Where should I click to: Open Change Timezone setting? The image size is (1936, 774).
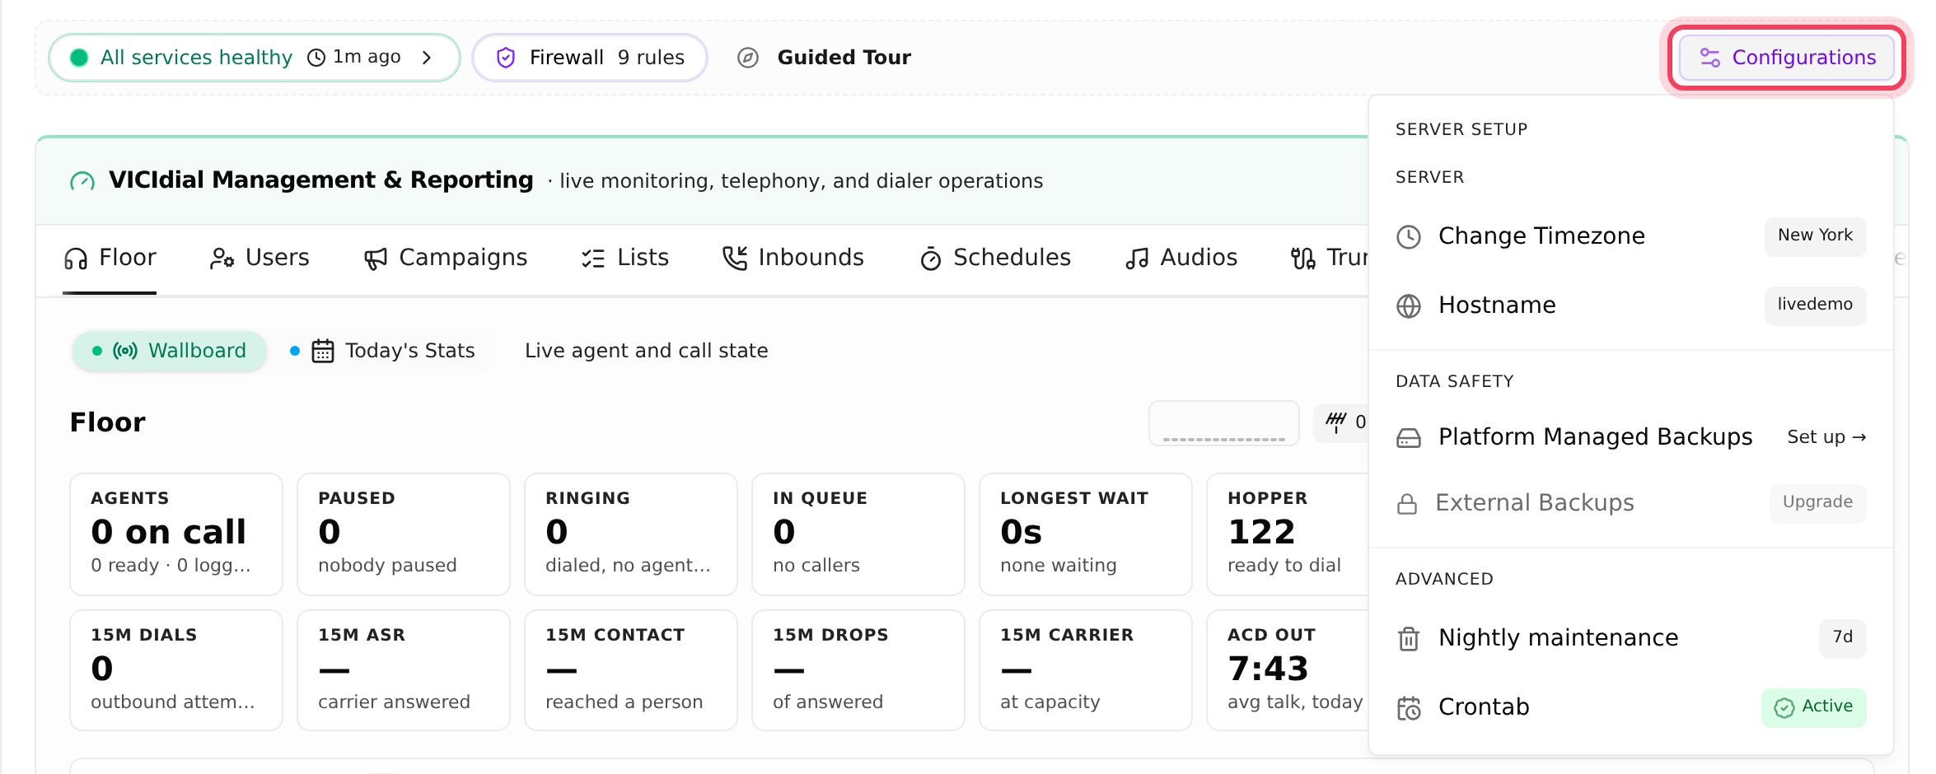click(1631, 236)
